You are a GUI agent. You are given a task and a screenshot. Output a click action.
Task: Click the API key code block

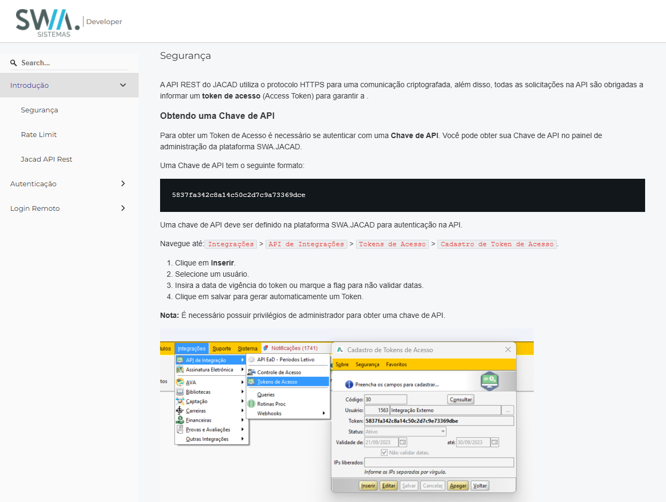[x=403, y=195]
